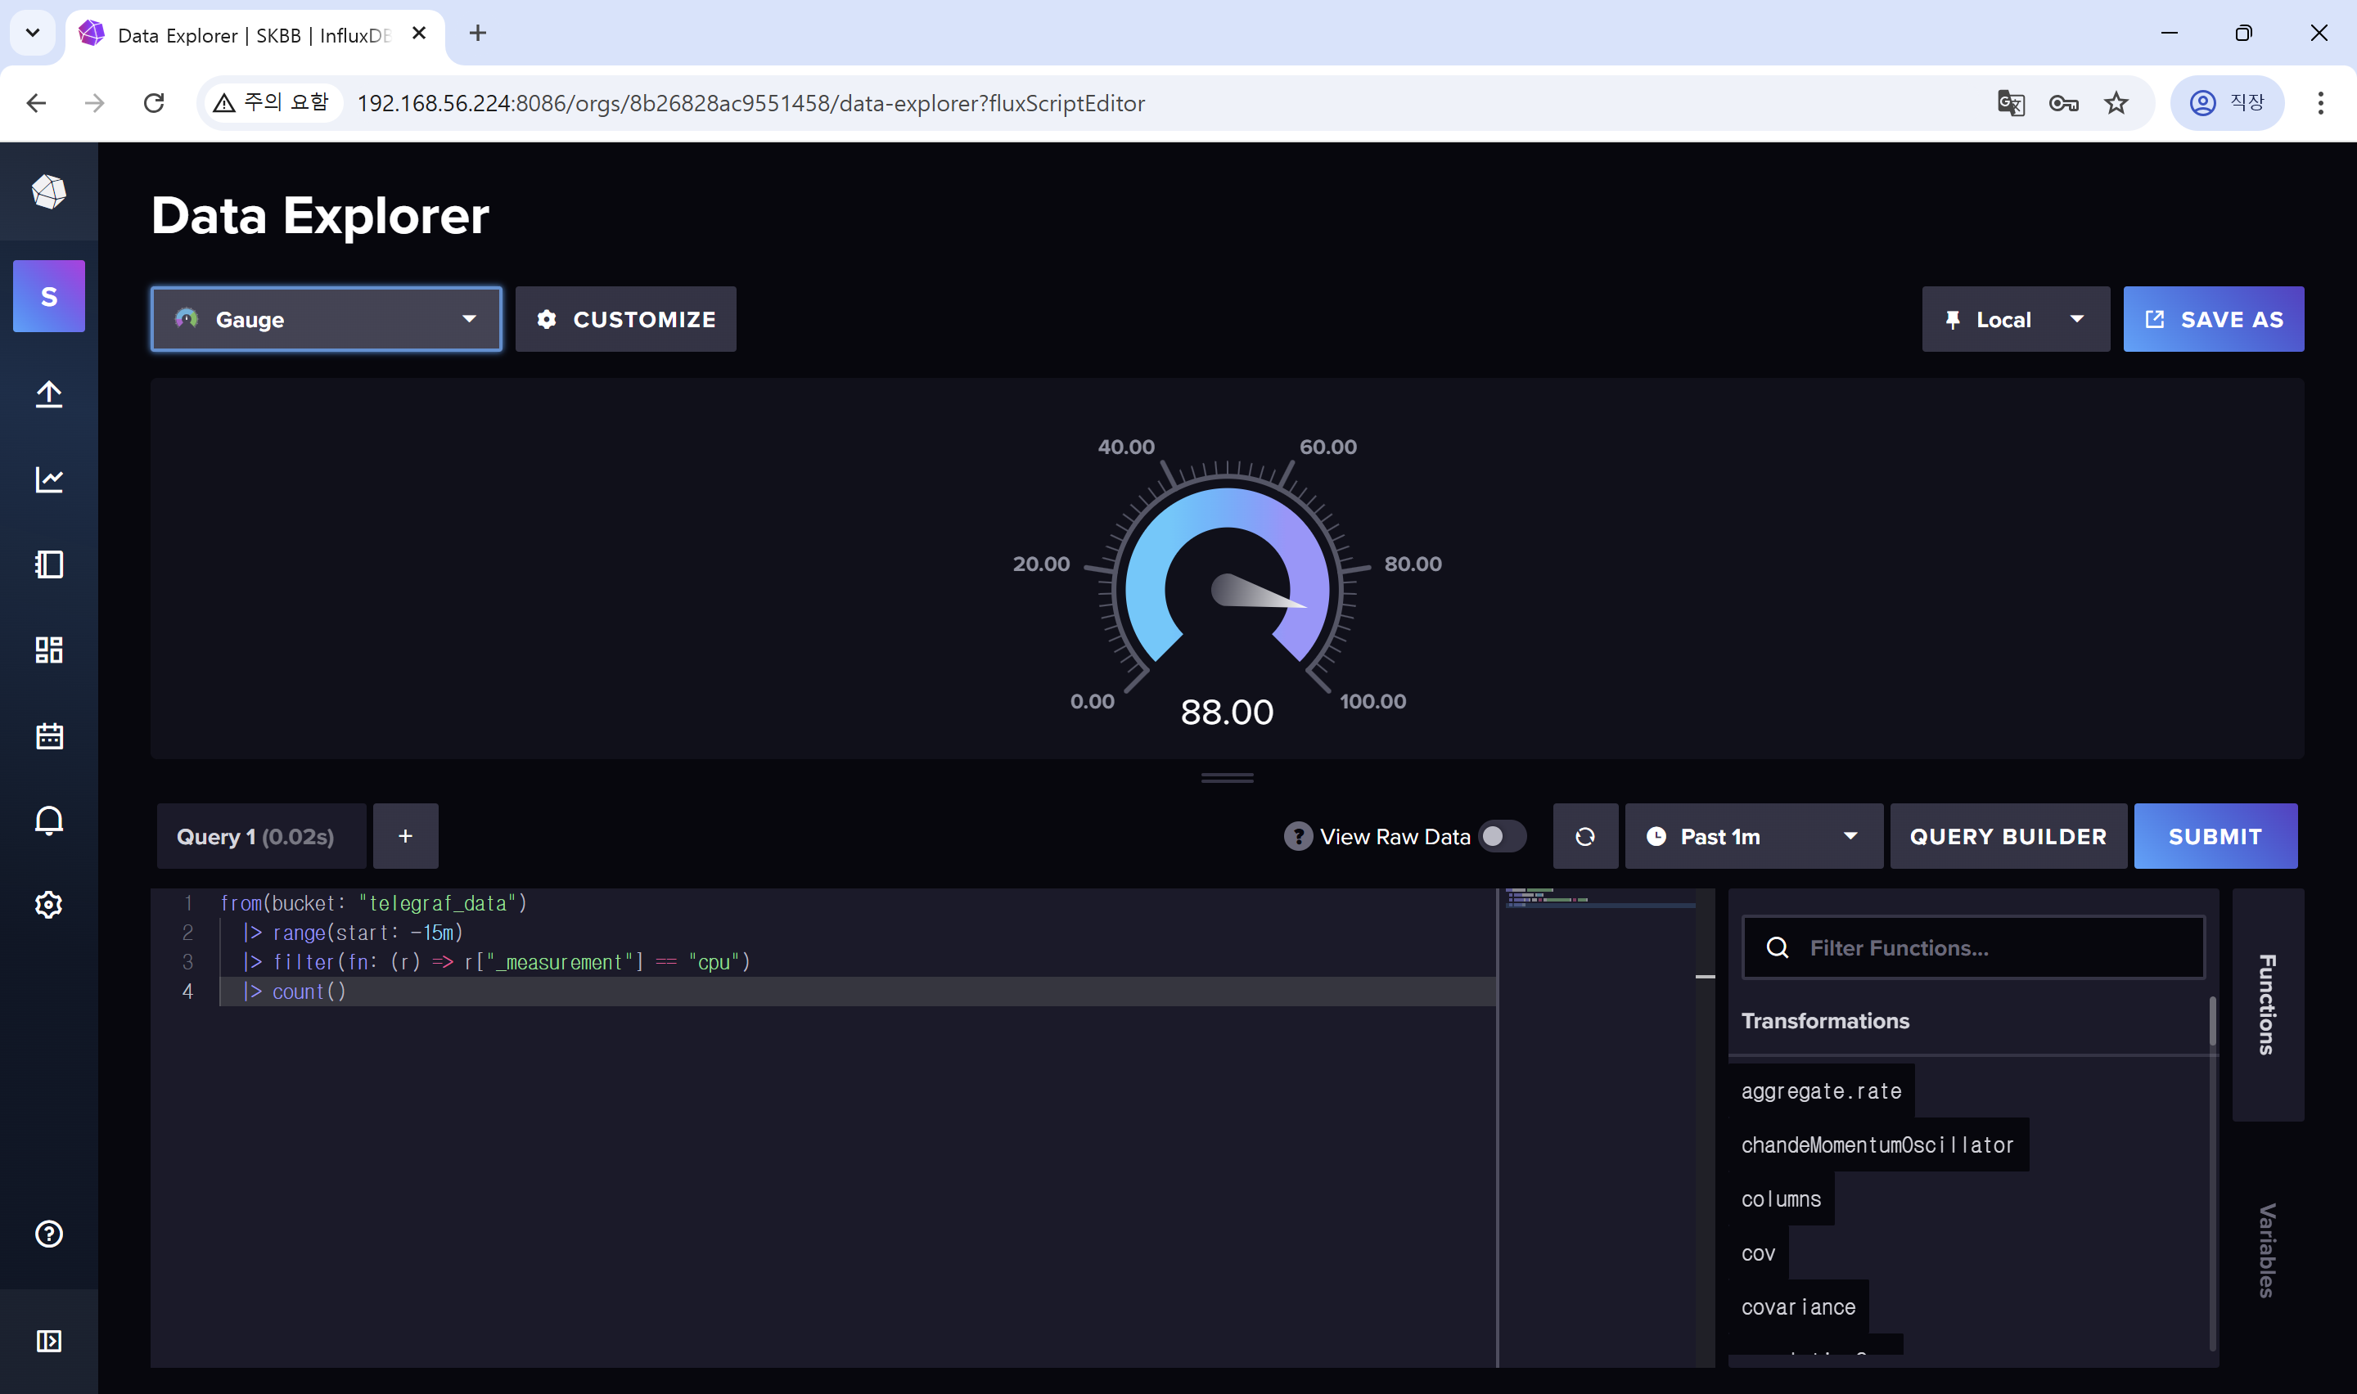
Task: Open Local timezone dropdown
Action: (2015, 319)
